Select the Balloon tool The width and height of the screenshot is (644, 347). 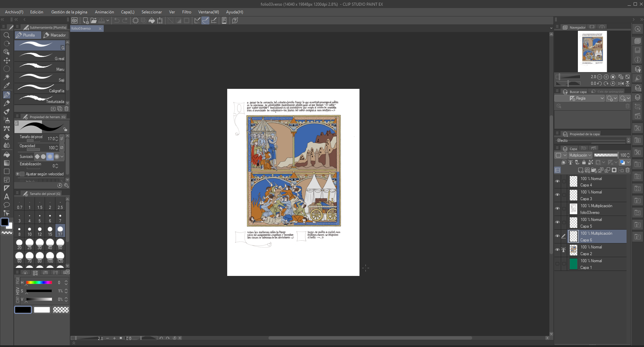tap(7, 205)
